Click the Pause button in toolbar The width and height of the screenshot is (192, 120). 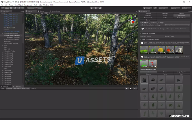point(96,8)
